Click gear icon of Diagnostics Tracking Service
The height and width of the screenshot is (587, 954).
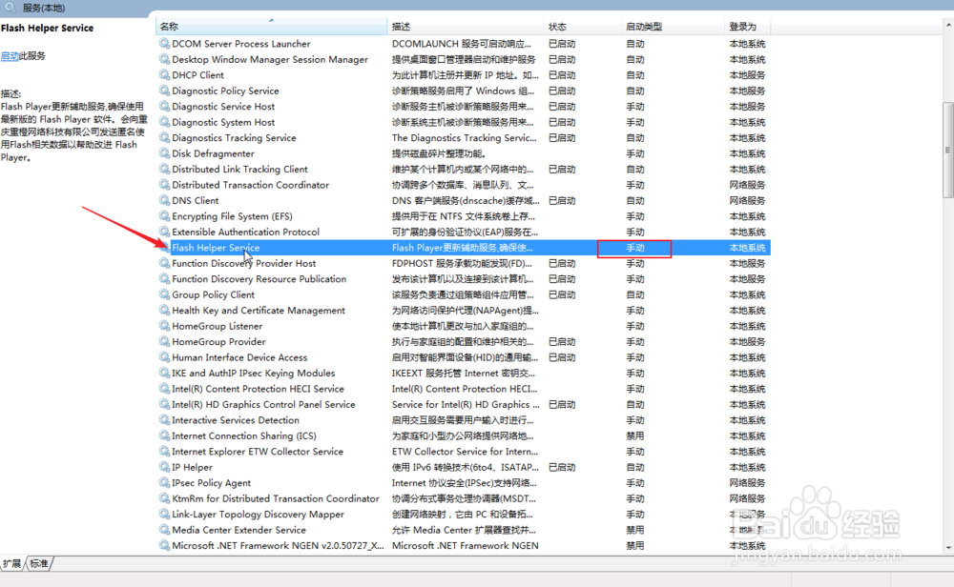click(x=164, y=138)
